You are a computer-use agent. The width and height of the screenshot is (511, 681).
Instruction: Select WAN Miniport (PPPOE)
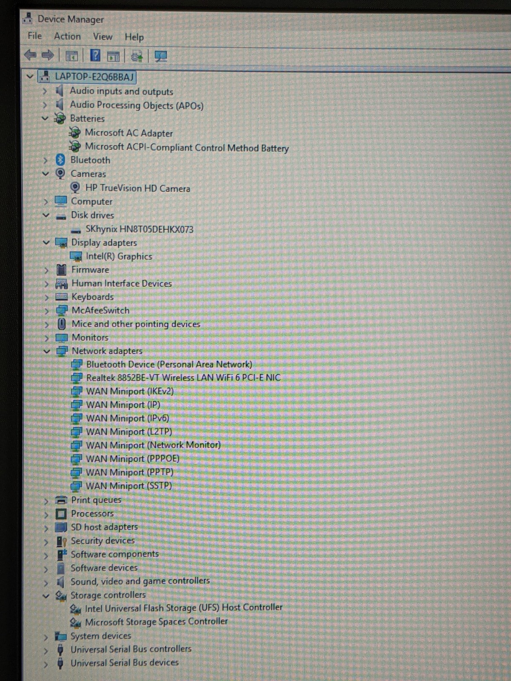133,459
